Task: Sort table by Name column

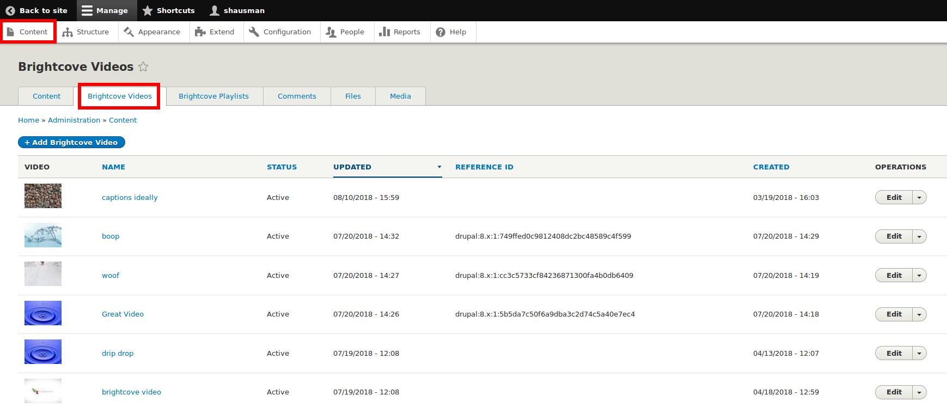Action: [113, 167]
